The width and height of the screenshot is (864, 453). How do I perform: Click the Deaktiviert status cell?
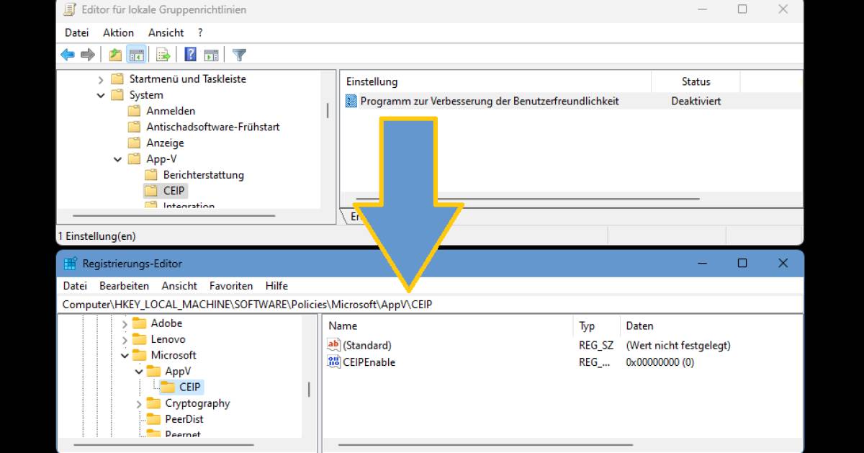pyautogui.click(x=696, y=102)
